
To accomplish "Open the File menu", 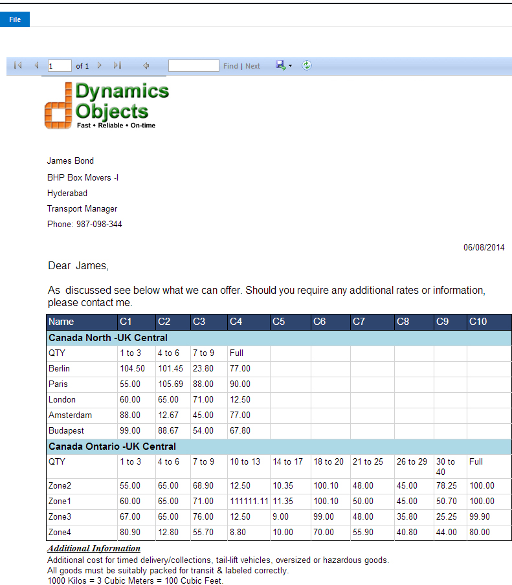I will click(x=15, y=19).
